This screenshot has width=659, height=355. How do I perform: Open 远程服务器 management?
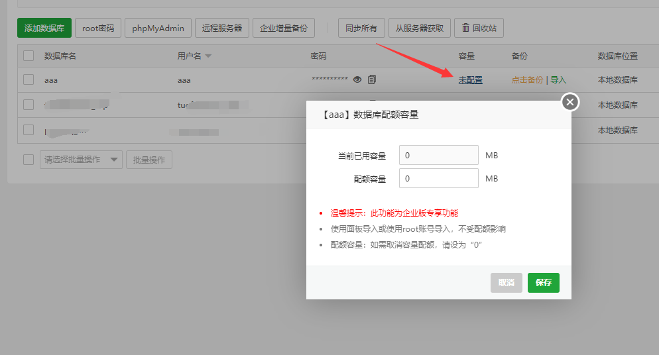click(222, 28)
